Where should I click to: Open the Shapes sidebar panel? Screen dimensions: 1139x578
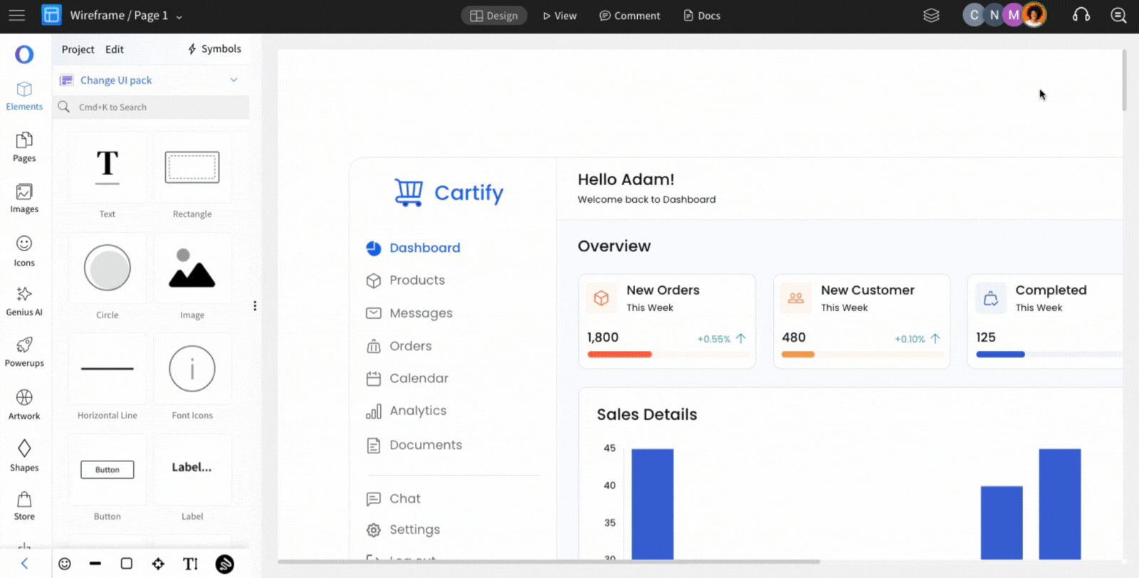click(24, 456)
